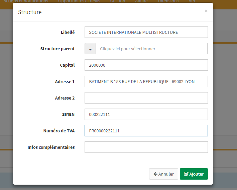The image size is (237, 190).
Task: Open the API menu behind dialog
Action: point(192,1)
